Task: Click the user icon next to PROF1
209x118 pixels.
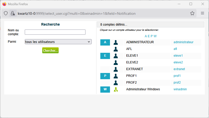Action: [116, 76]
